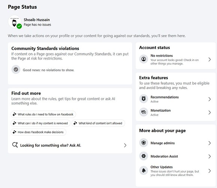217x188 pixels.
Task: Choose 'What kind of content isn't allowed'
Action: pyautogui.click(x=98, y=123)
